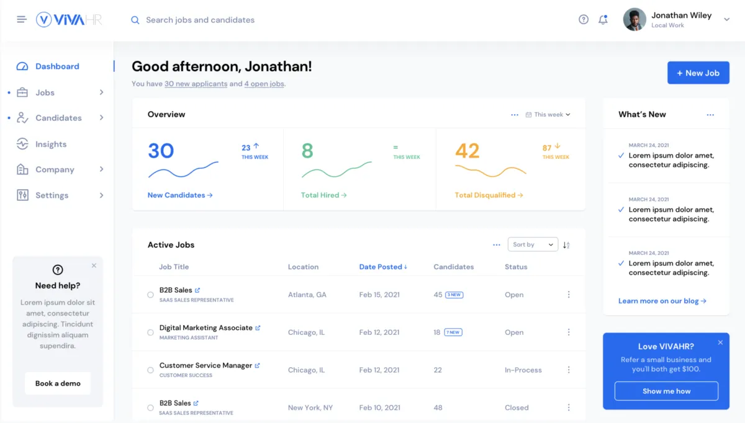Click the hamburger menu icon top left
This screenshot has height=423, width=745.
pos(21,19)
